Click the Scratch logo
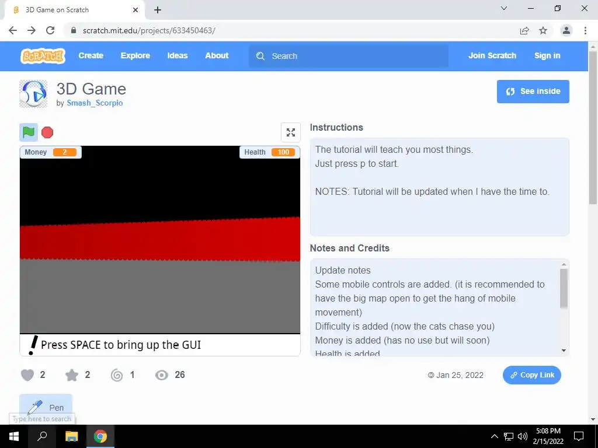The width and height of the screenshot is (598, 448). click(43, 56)
